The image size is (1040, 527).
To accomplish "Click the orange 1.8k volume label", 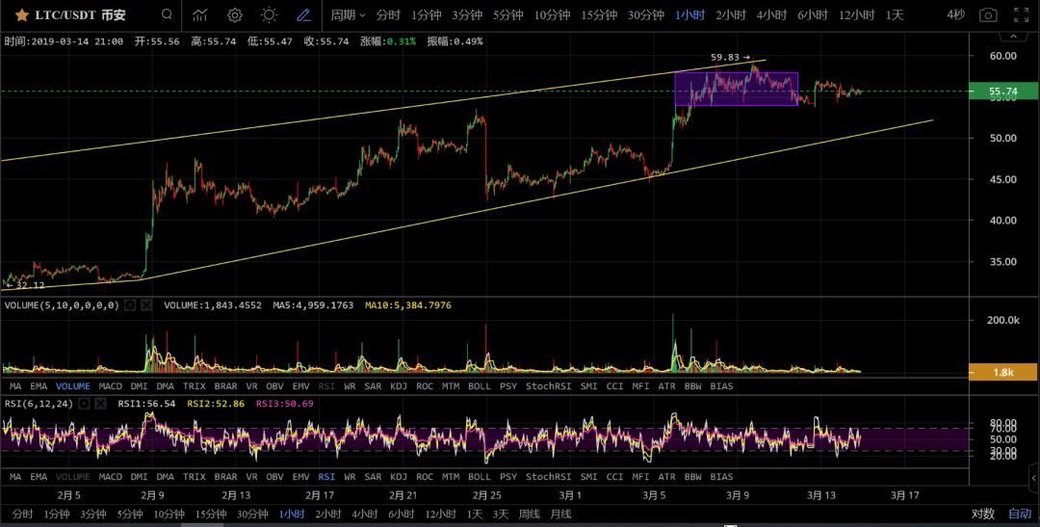I will [x=1003, y=372].
